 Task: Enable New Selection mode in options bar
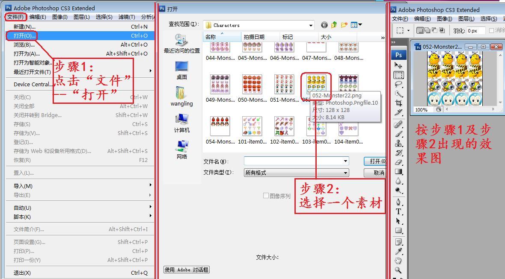(x=420, y=30)
